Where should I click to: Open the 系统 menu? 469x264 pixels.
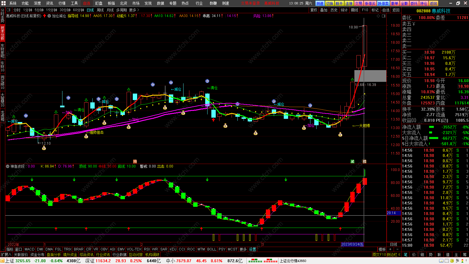pos(13,3)
